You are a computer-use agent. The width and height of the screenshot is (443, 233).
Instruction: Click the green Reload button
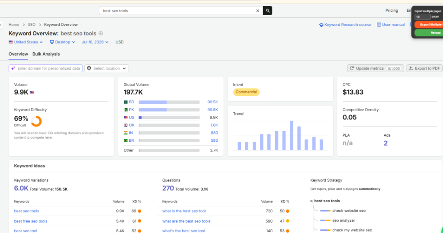[429, 33]
